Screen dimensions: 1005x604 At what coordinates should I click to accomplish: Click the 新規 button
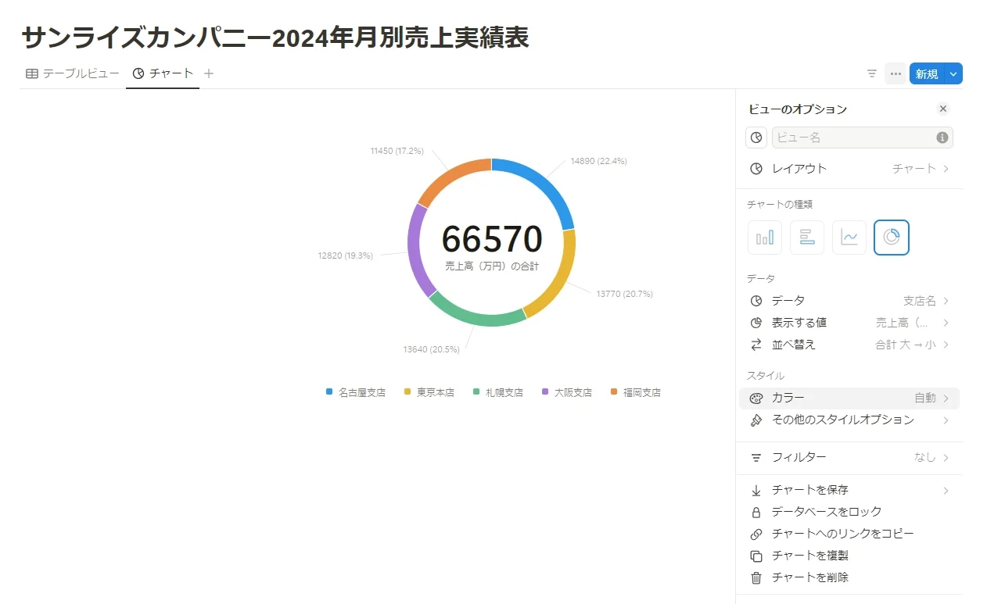click(927, 73)
